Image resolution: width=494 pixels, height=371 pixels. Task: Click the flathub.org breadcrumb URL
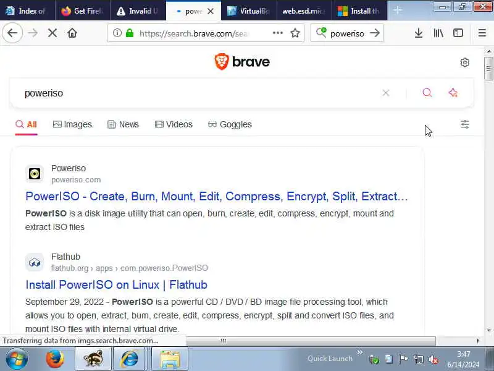[130, 268]
